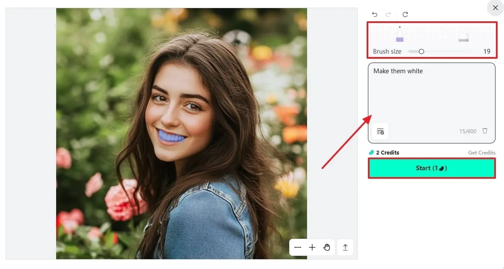This screenshot has height=269, width=504.
Task: Undo the last brush stroke
Action: [x=375, y=14]
